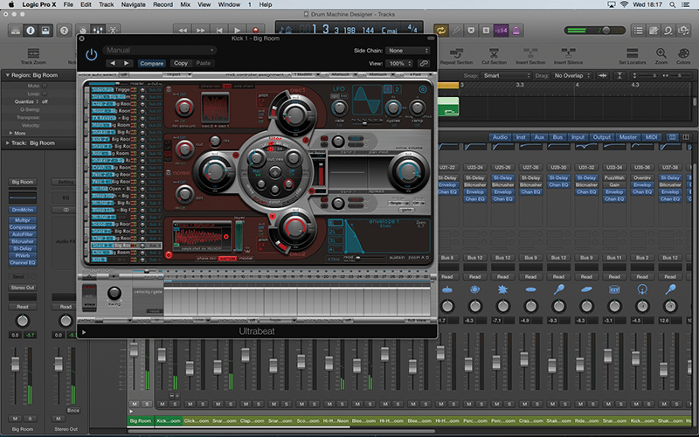Image resolution: width=699 pixels, height=437 pixels.
Task: Click the waveform zoom button beside Drag
Action: pyautogui.click(x=603, y=75)
